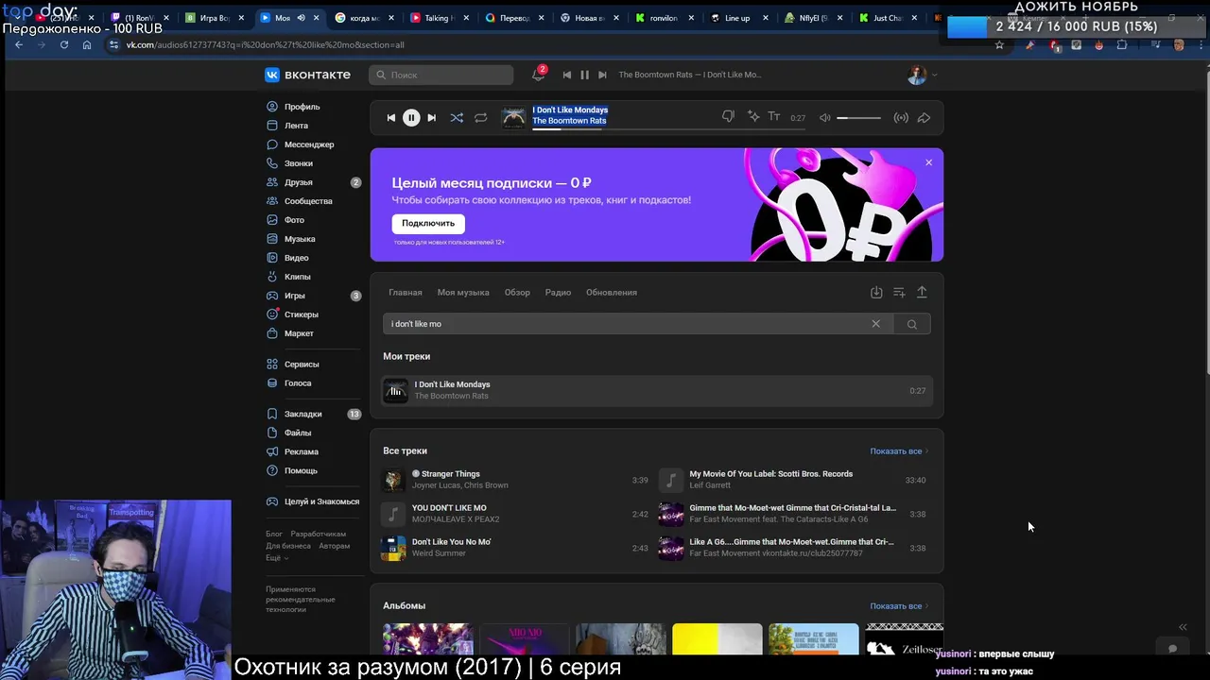The height and width of the screenshot is (680, 1210).
Task: Click the dislike thumbs-down icon
Action: click(728, 116)
